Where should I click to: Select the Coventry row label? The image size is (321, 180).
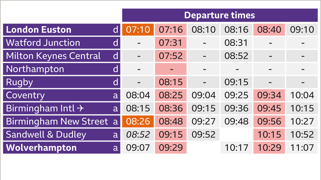tap(25, 95)
